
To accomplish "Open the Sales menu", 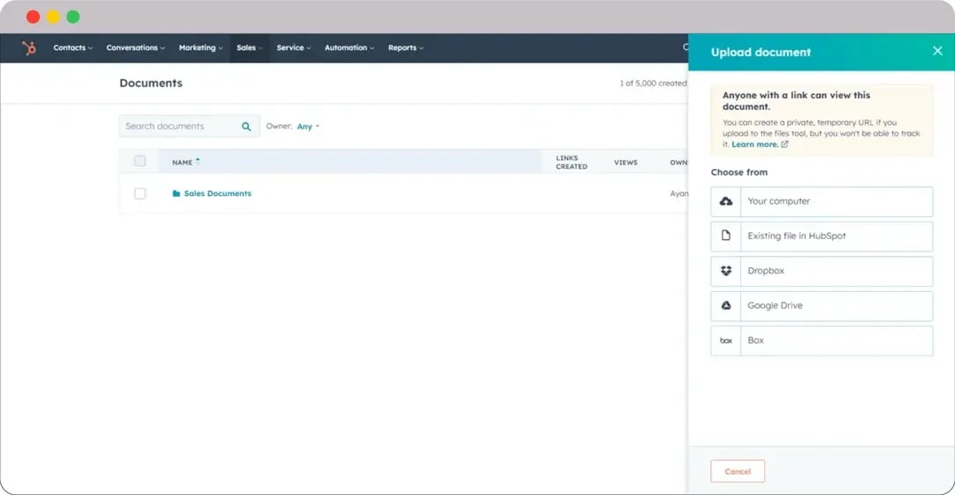I will 249,47.
